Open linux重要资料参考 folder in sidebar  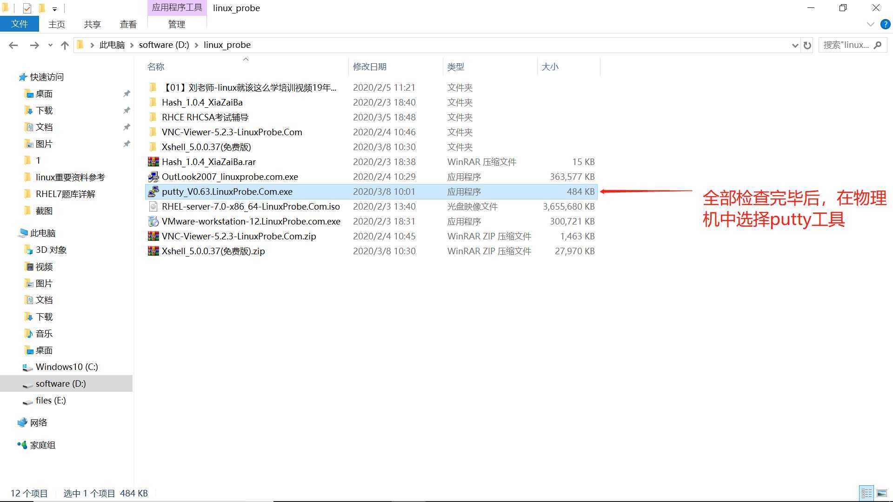pos(70,177)
